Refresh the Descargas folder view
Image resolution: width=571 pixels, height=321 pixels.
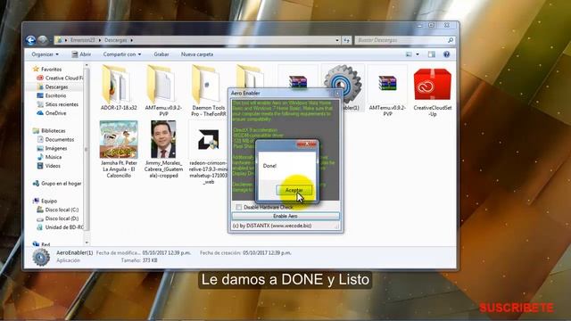tap(347, 40)
